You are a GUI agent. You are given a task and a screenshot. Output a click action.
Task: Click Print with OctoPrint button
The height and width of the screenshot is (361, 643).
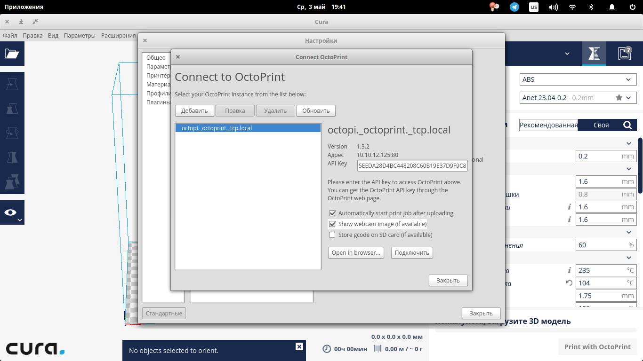pos(597,347)
